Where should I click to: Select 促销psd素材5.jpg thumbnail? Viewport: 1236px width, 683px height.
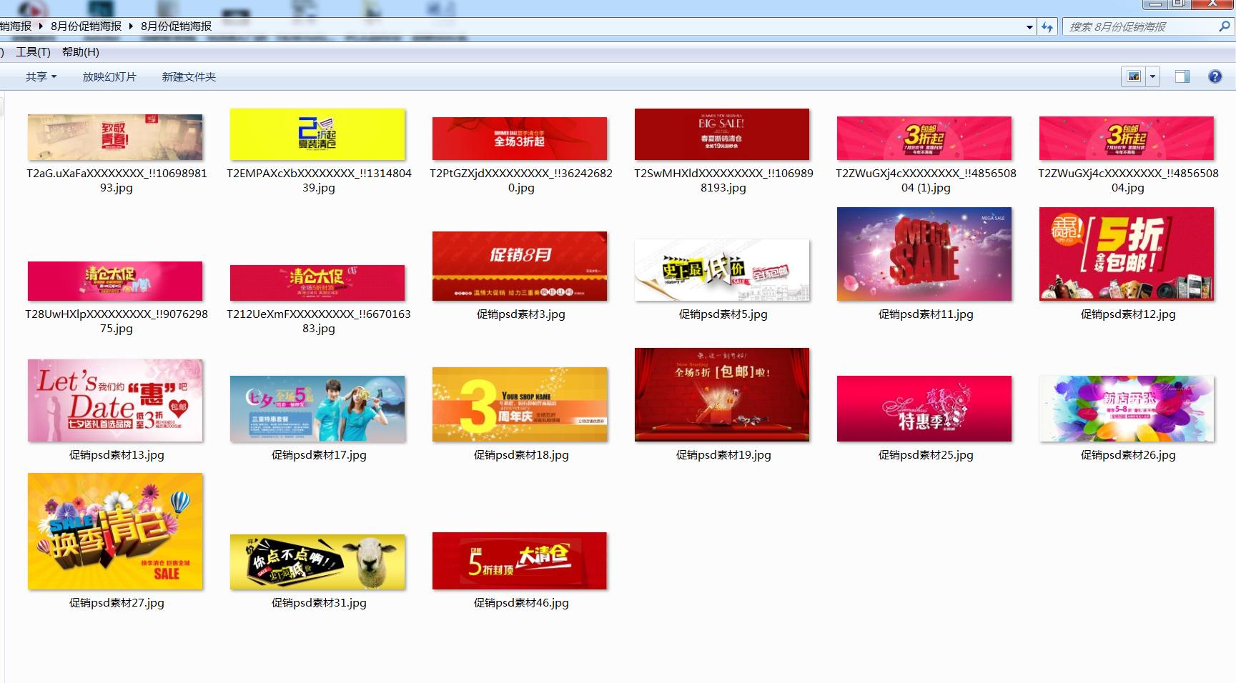(x=723, y=270)
